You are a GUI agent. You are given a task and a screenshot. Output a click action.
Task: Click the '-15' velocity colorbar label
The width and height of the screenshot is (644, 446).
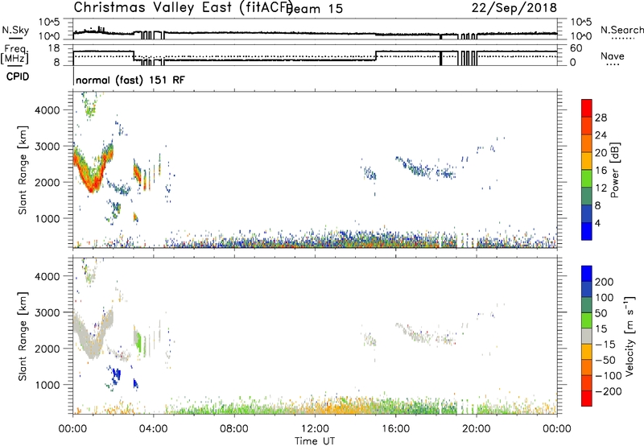(605, 345)
